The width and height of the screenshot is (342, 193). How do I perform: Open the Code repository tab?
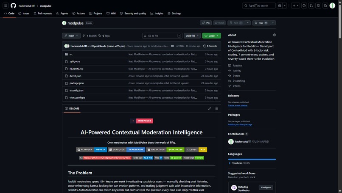[9, 14]
